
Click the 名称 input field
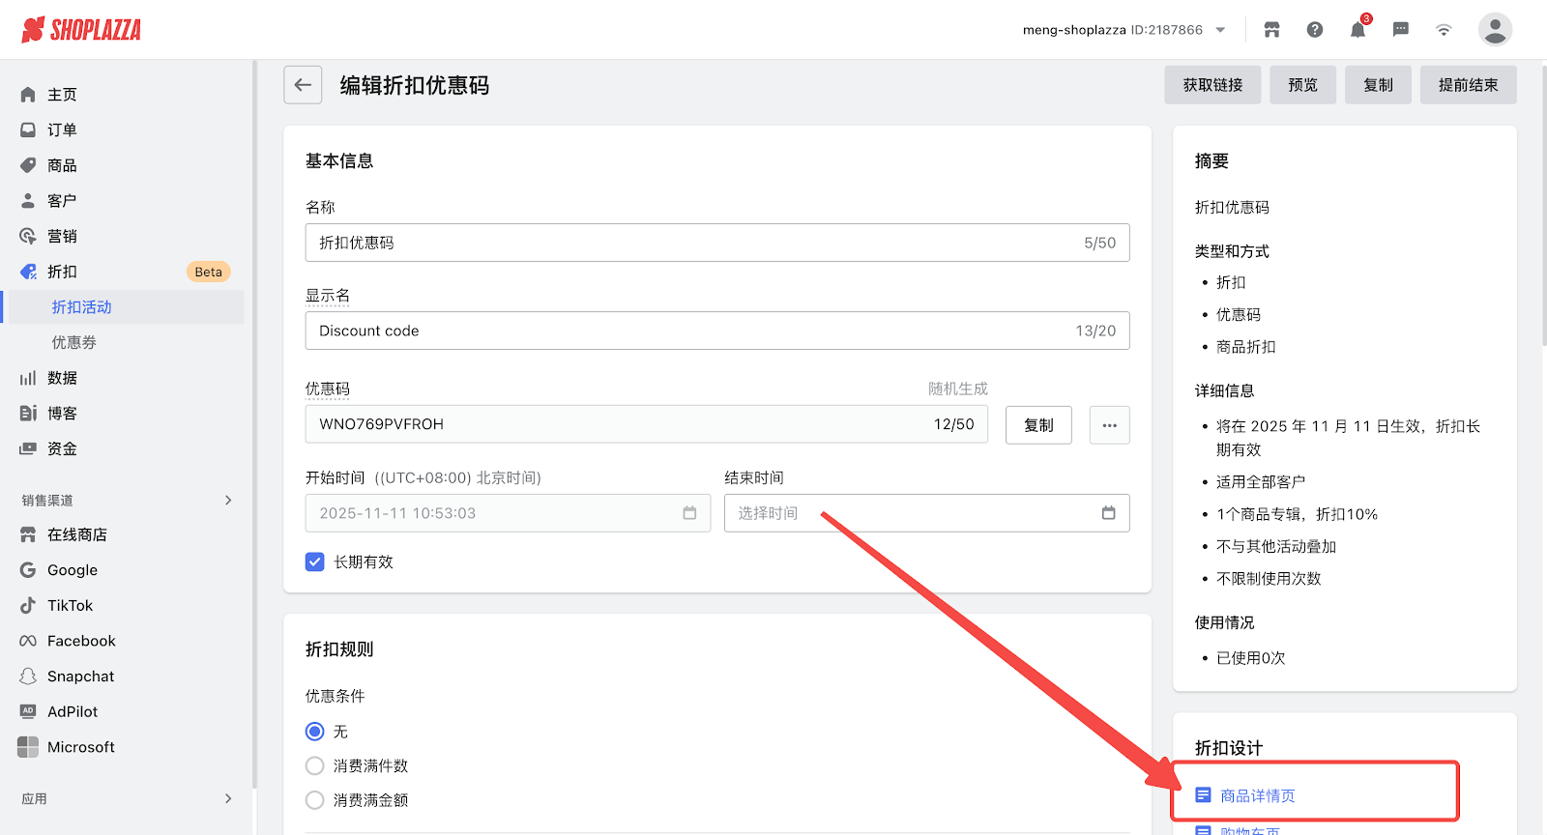tap(696, 243)
